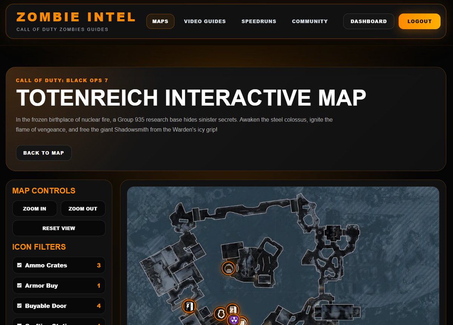The width and height of the screenshot is (453, 325).
Task: Zoom in on the map
Action: pyautogui.click(x=34, y=209)
